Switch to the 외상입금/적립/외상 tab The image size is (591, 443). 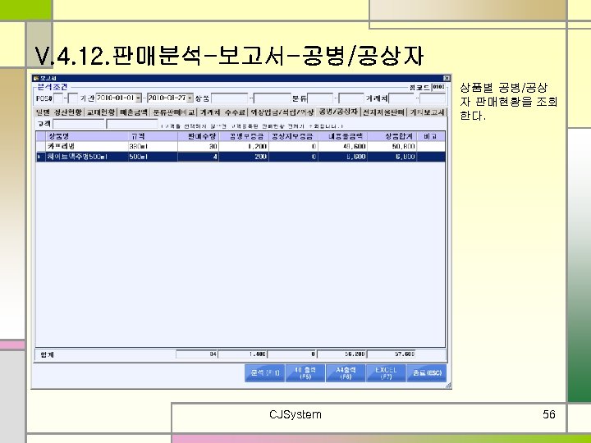pos(282,112)
